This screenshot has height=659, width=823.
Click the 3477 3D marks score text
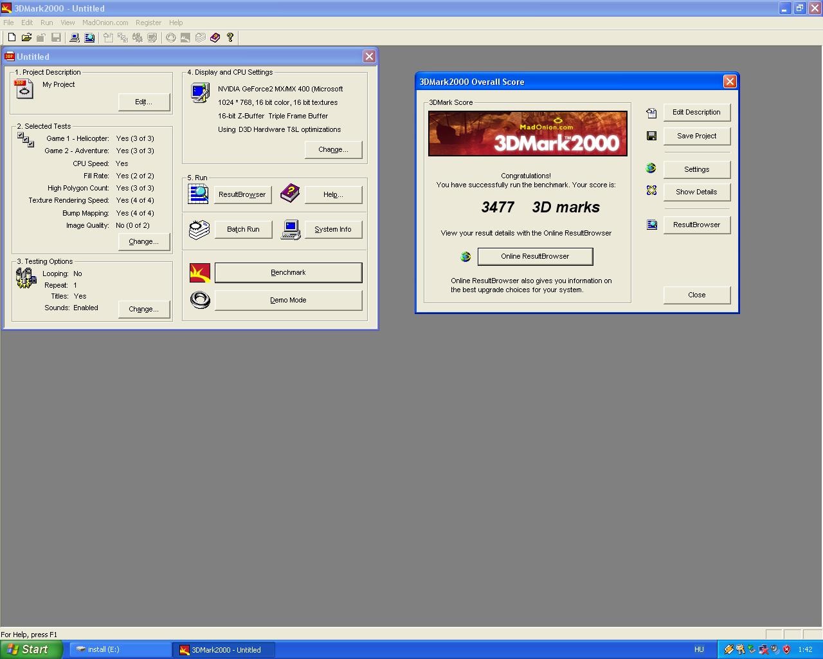click(x=540, y=207)
